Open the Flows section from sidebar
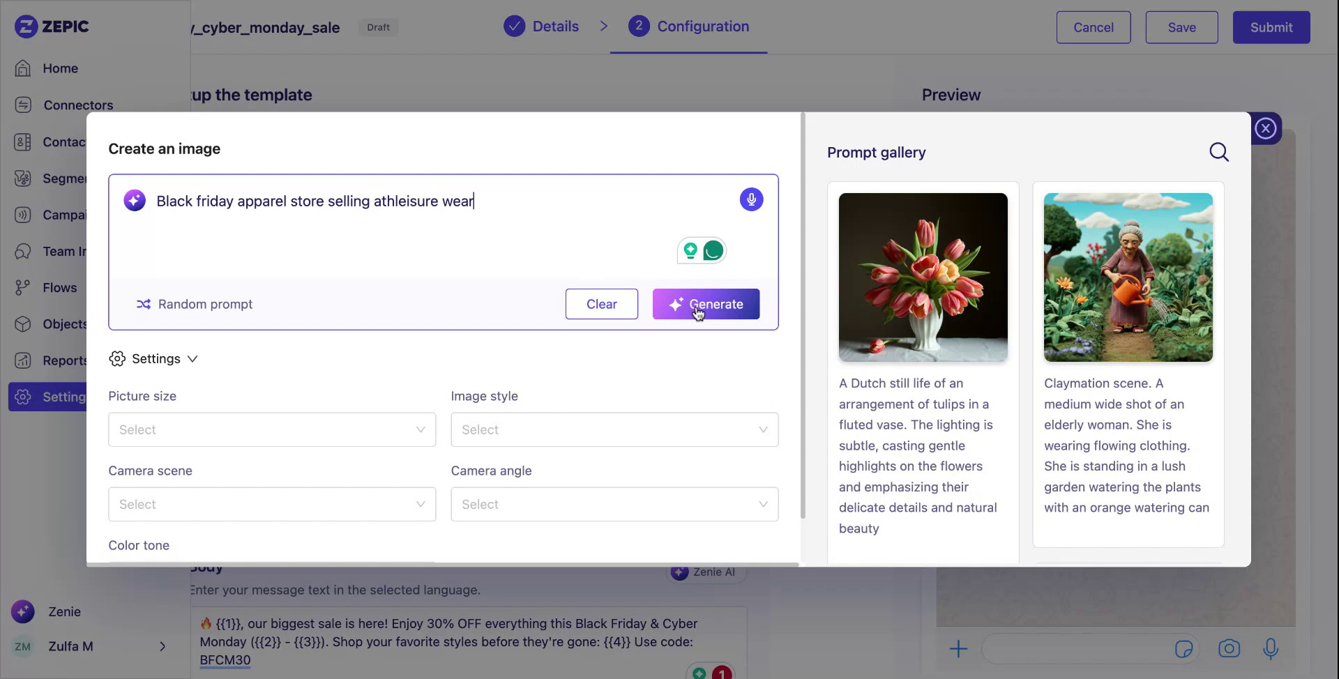Screen dimensions: 1339x679 tap(59, 287)
